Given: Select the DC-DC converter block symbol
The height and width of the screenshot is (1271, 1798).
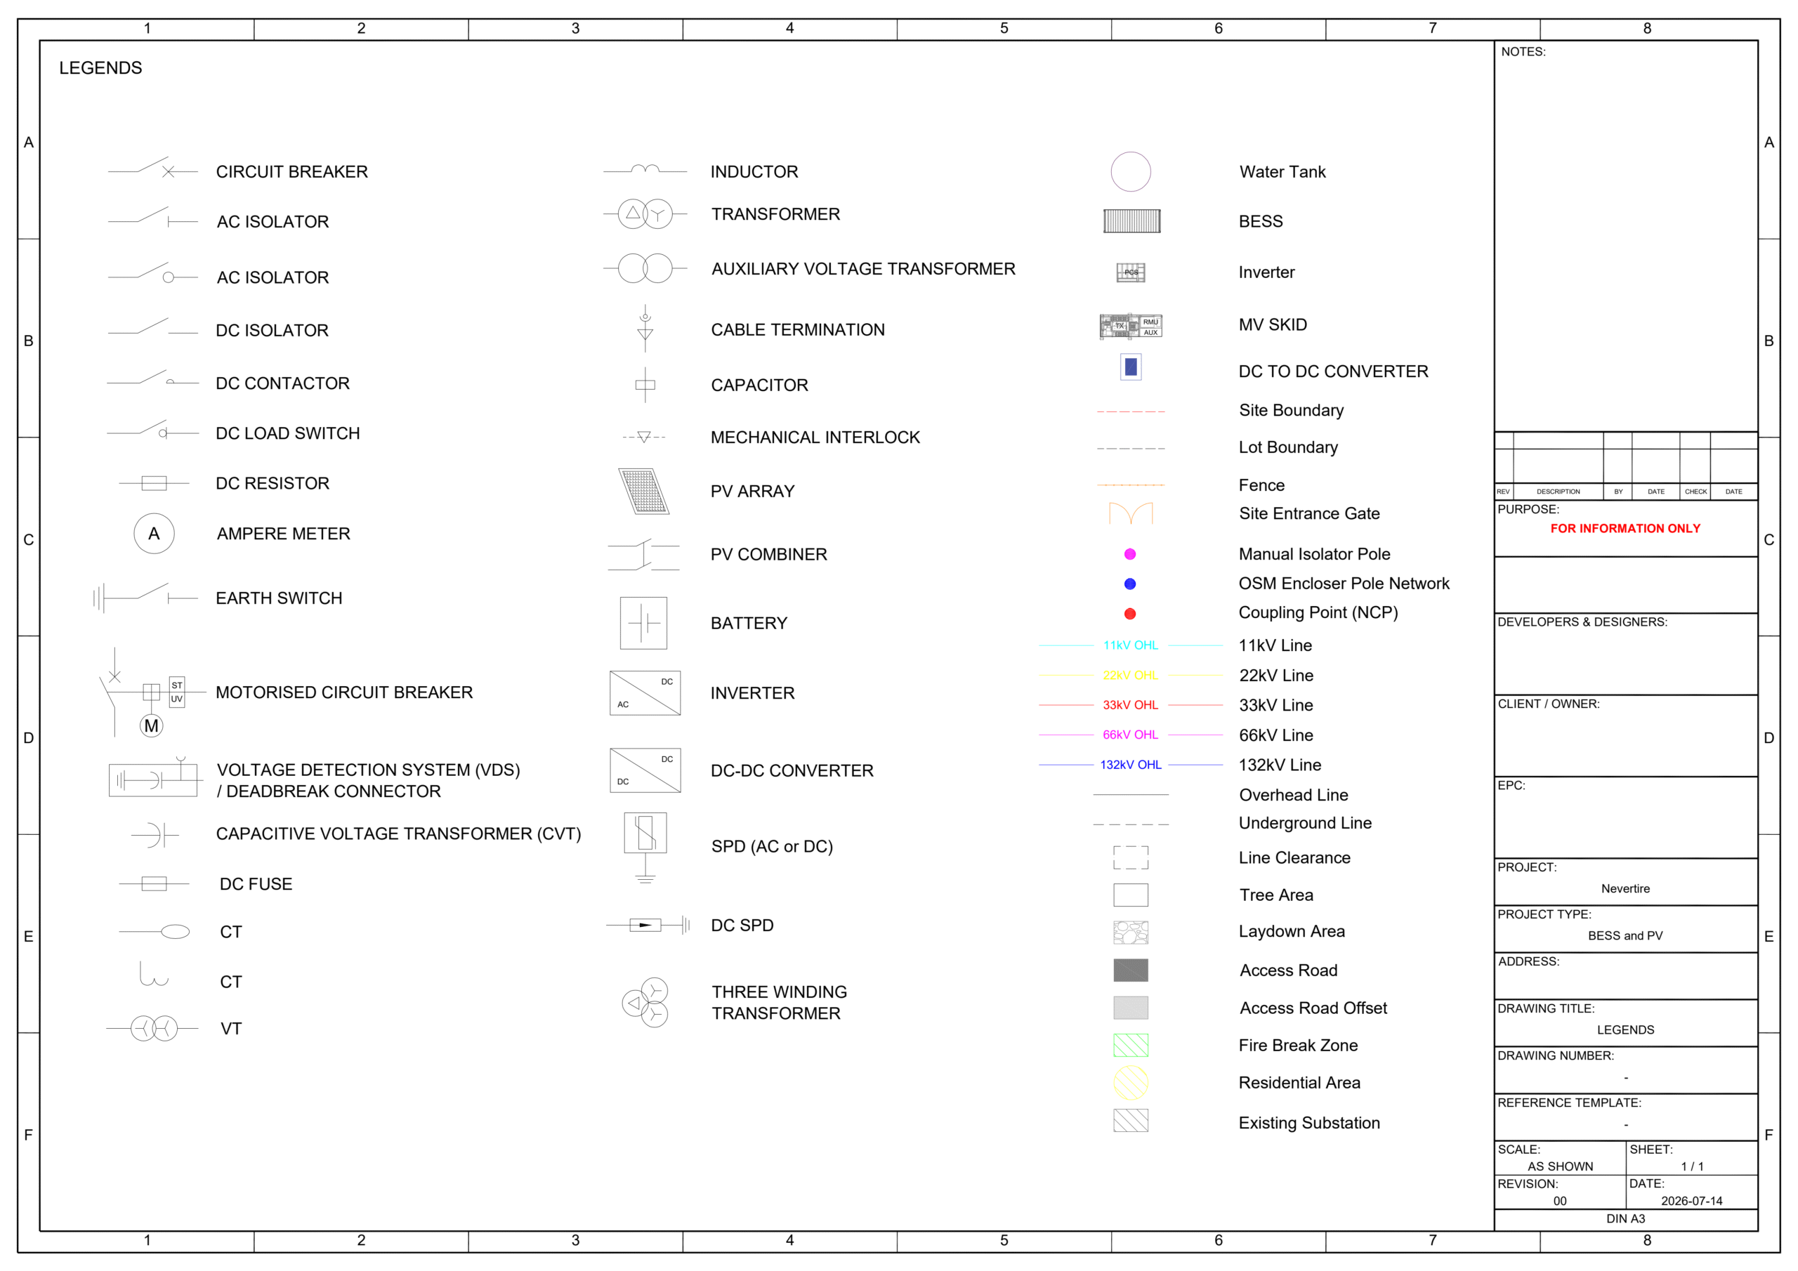Looking at the screenshot, I should pos(645,770).
